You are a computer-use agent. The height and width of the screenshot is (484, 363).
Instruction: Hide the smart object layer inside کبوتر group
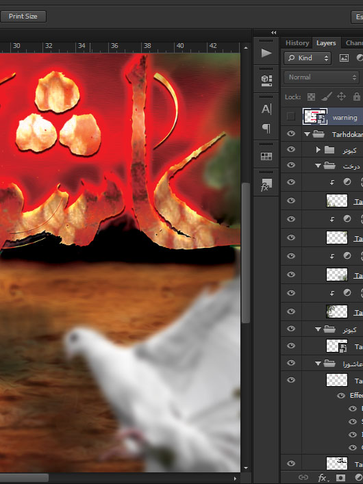[x=290, y=346]
